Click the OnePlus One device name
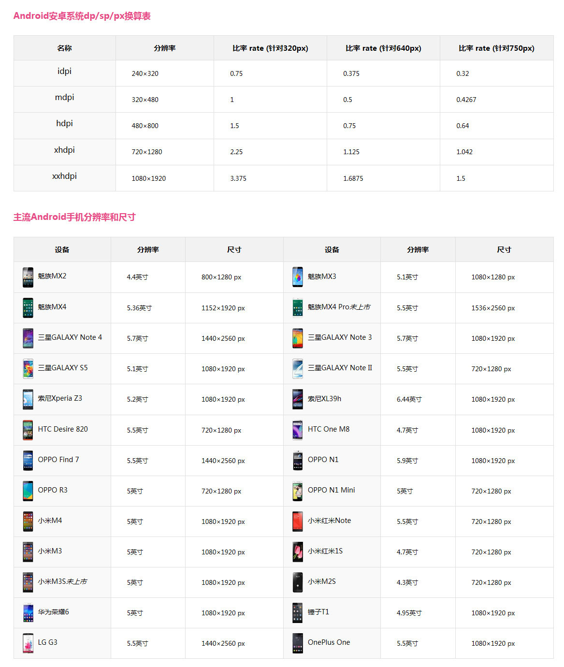Viewport: 564px width, 667px height. click(x=329, y=642)
